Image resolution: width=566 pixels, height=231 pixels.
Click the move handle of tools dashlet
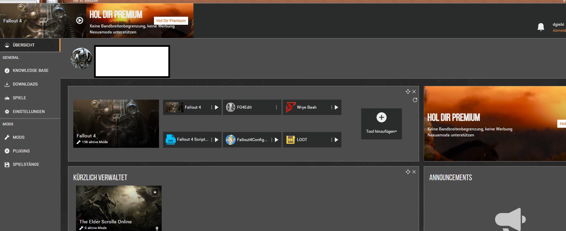pyautogui.click(x=408, y=92)
